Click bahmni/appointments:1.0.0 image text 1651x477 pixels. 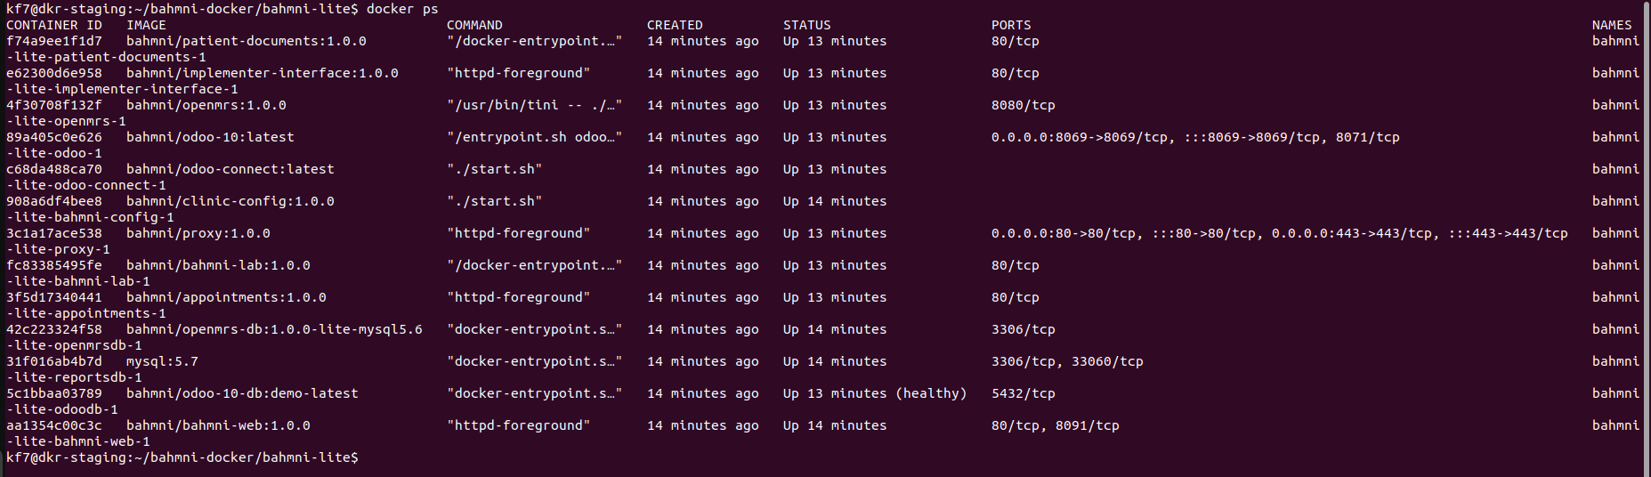point(226,297)
